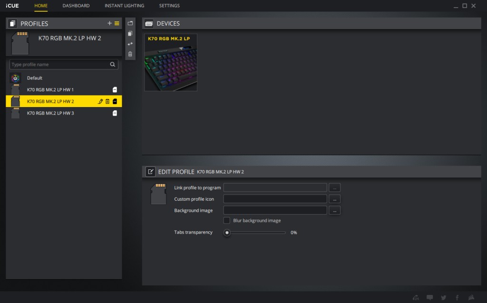Open the Twitter link in the footer
Screen dimensions: 487x303
coord(444,298)
